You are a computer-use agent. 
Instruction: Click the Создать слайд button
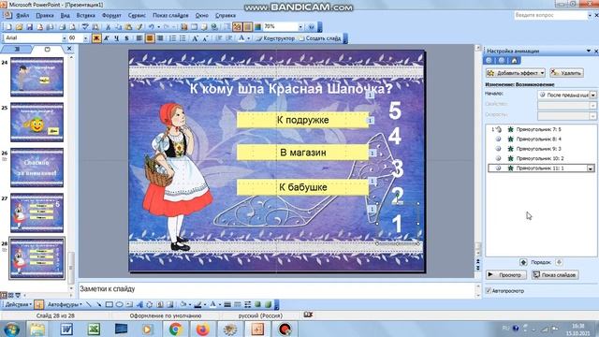coord(319,38)
